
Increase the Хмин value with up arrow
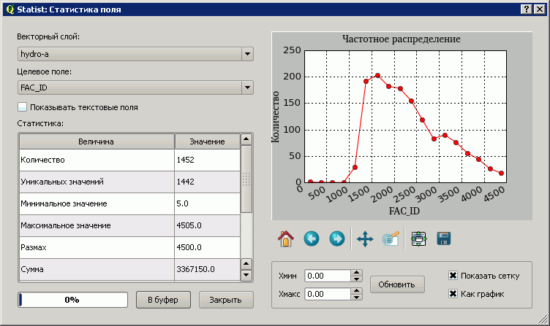(x=356, y=273)
